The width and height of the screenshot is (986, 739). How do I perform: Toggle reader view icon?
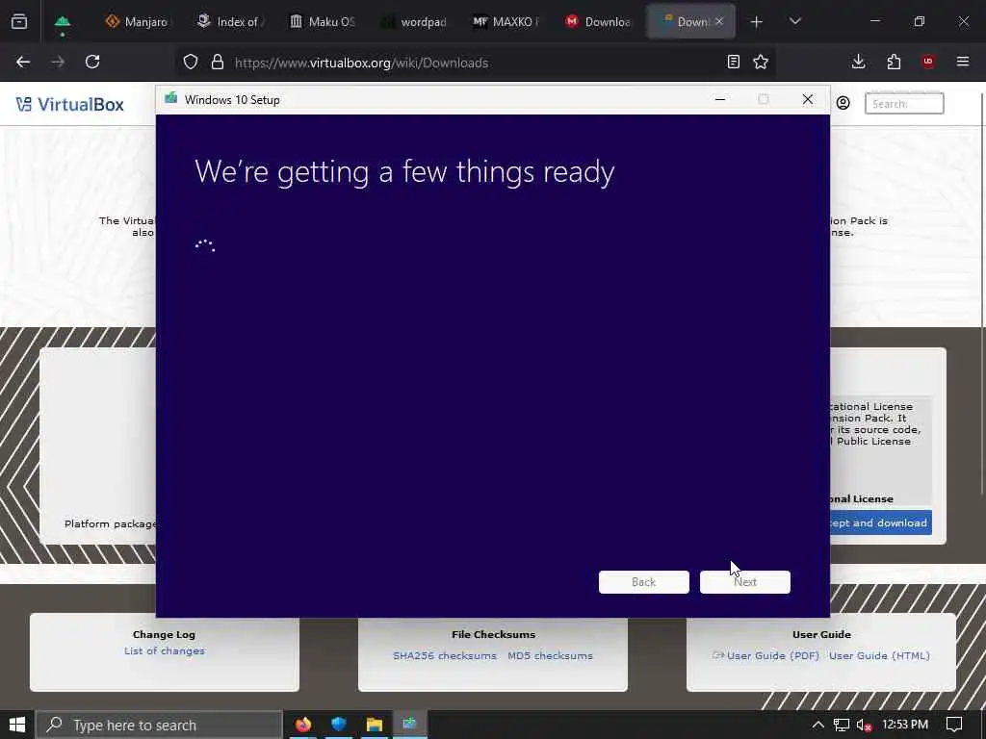click(733, 62)
